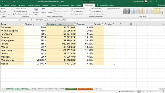Click the Поделиться share button

click(161, 5)
